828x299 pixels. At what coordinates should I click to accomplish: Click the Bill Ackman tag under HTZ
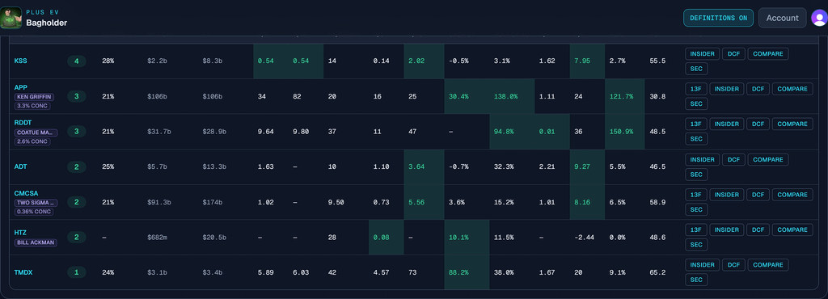tap(35, 242)
